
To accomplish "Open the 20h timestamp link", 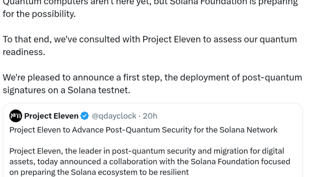I will (x=150, y=116).
